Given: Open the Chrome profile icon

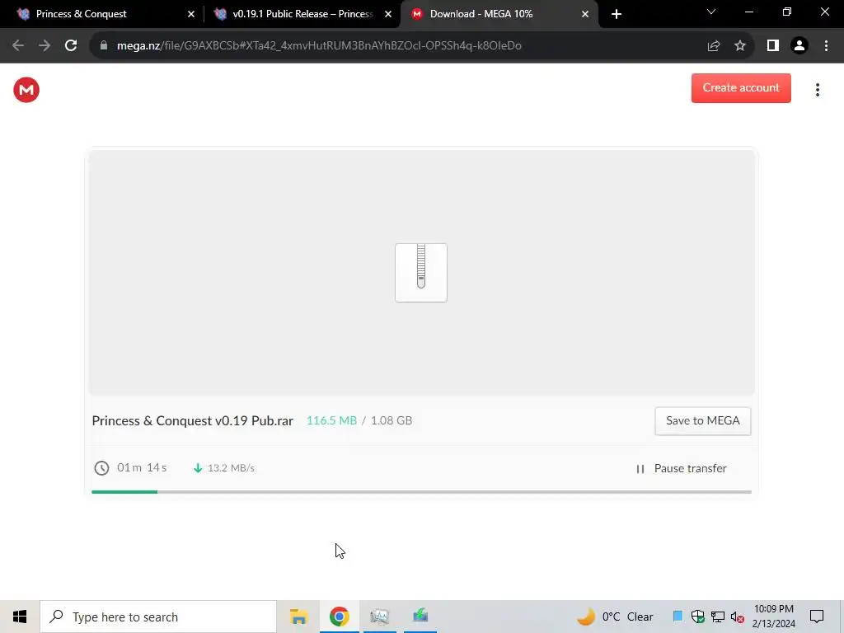Looking at the screenshot, I should tap(799, 46).
